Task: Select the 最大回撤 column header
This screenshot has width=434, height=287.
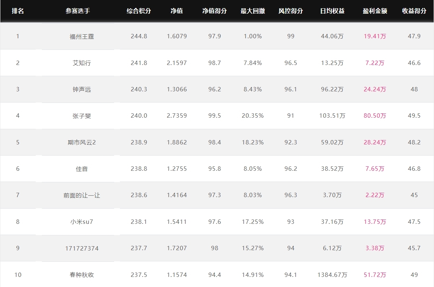Action: point(253,11)
